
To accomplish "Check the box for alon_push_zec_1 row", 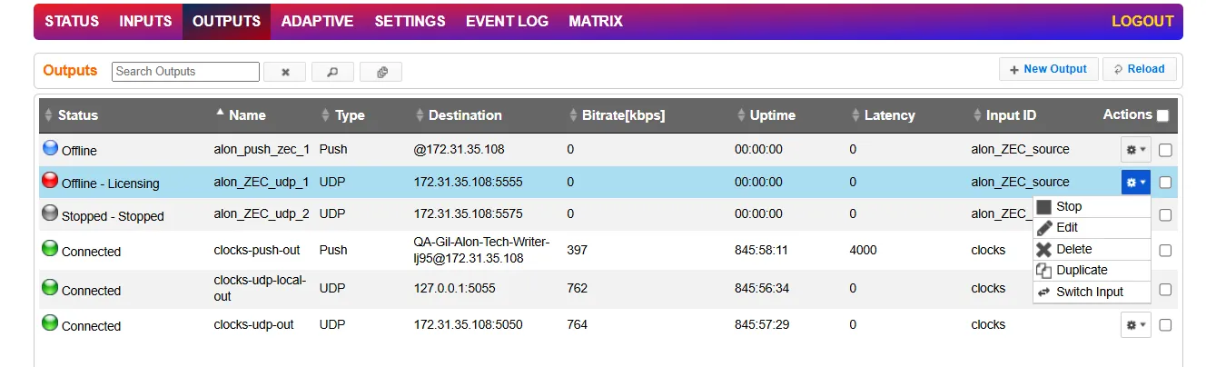I will [1165, 150].
